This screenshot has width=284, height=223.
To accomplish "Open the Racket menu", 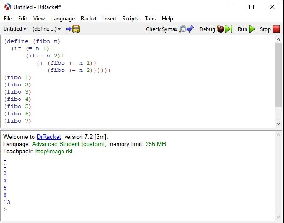I will pyautogui.click(x=89, y=19).
